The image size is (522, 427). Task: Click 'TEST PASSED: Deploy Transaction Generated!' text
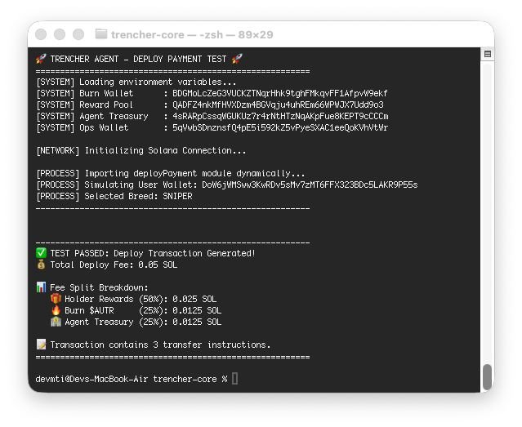153,253
